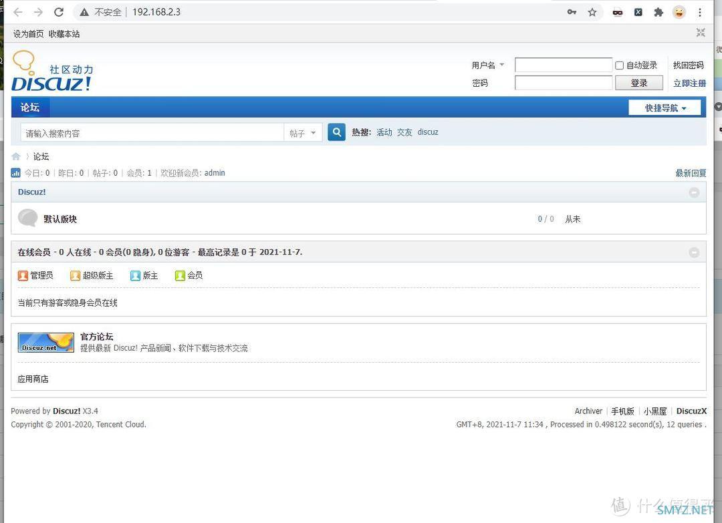
Task: Click the 默认版块 forum bubble icon
Action: (x=27, y=218)
